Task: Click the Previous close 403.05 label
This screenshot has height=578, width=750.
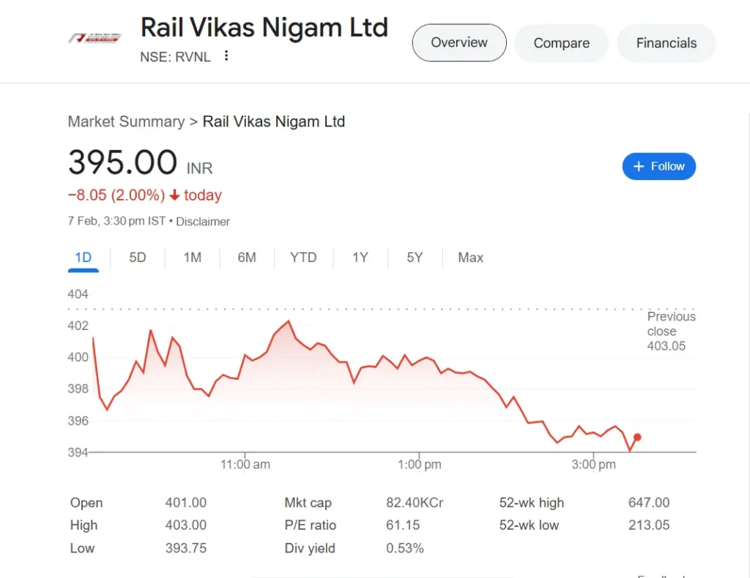Action: 671,331
